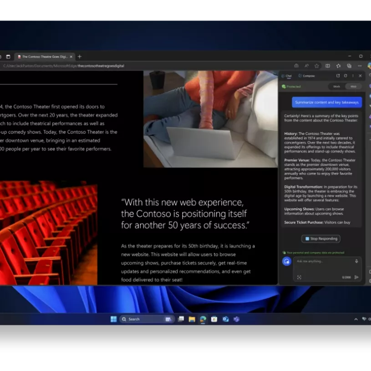Click the add screenshot icon in chat box

click(x=299, y=277)
